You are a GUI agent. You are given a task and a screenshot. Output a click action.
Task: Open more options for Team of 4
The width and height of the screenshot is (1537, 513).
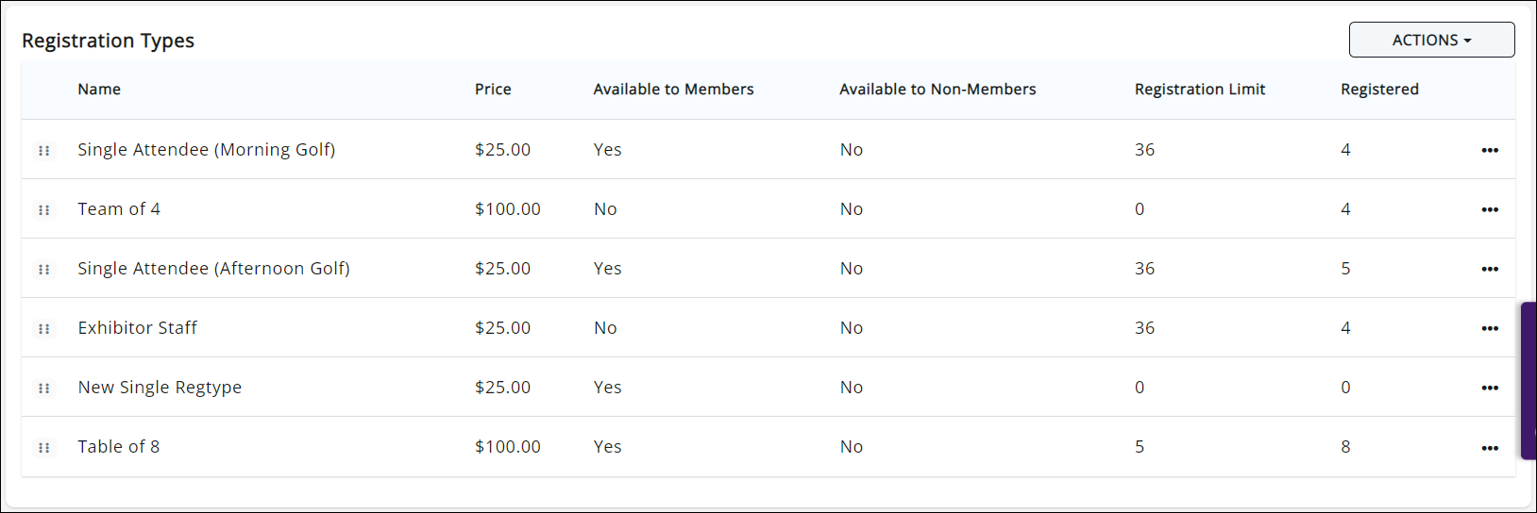tap(1490, 210)
